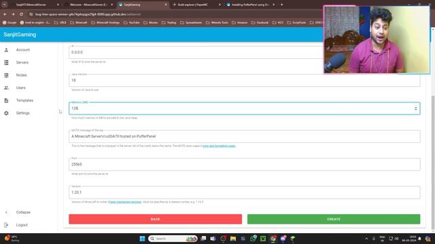Collapse the sidebar using chevron icon
435x244 pixels.
[6, 212]
